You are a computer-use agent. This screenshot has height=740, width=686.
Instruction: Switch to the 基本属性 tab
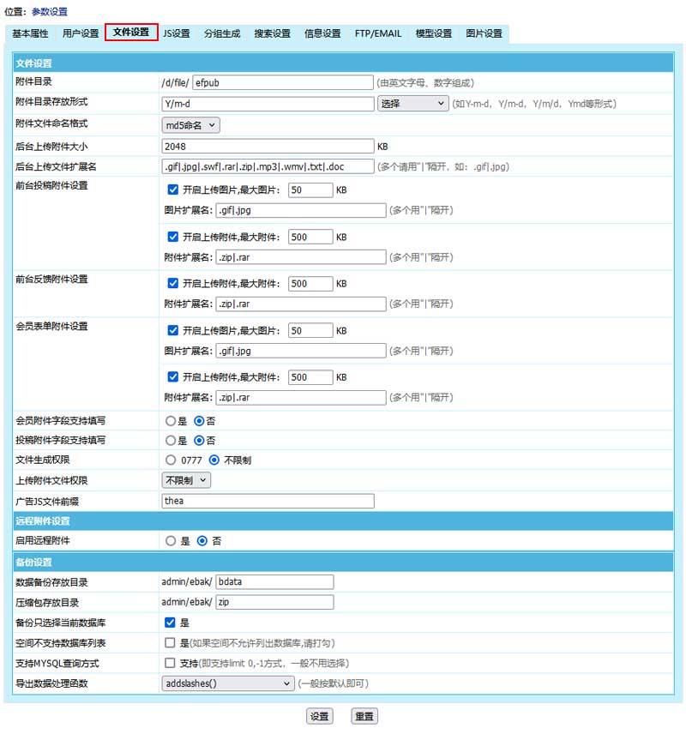point(30,33)
